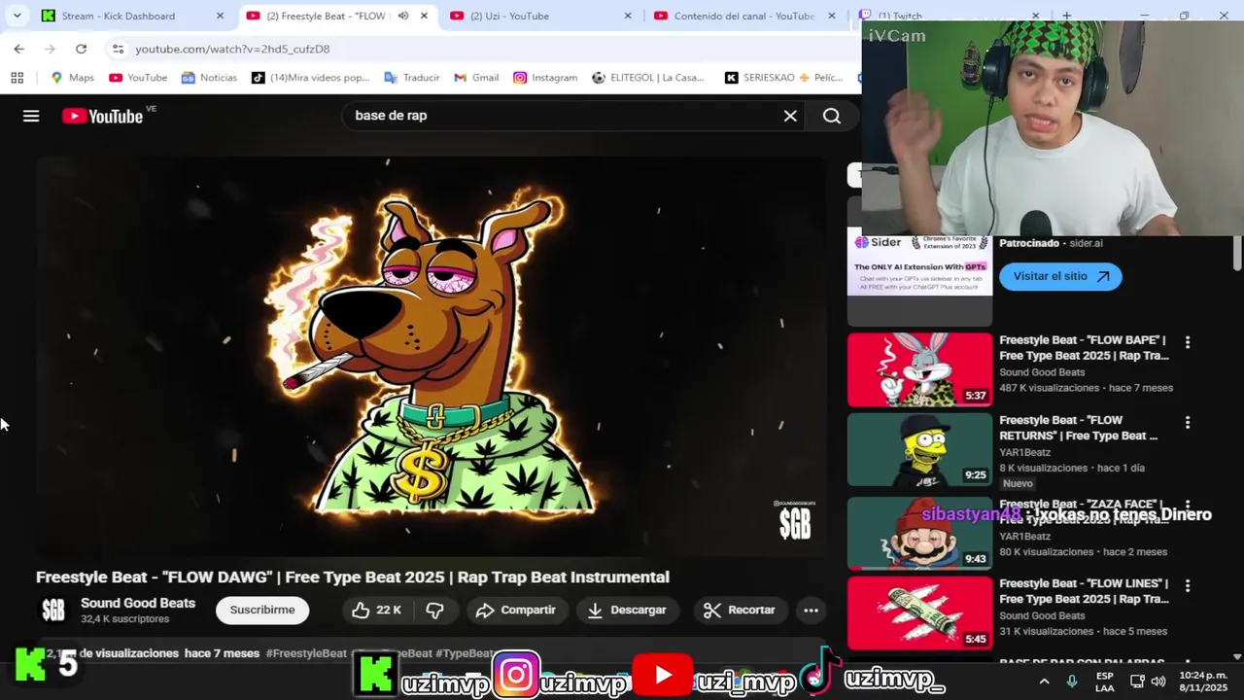Image resolution: width=1244 pixels, height=700 pixels.
Task: Open the Traducir bookmark
Action: [412, 78]
